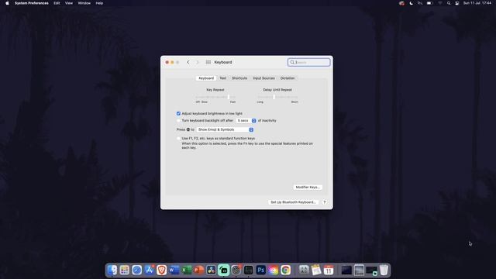This screenshot has width=496, height=279.
Task: Open Spotlight search in the menu bar
Action: click(449, 3)
